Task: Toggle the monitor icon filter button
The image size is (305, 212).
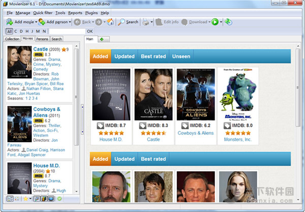Action: coord(51,198)
